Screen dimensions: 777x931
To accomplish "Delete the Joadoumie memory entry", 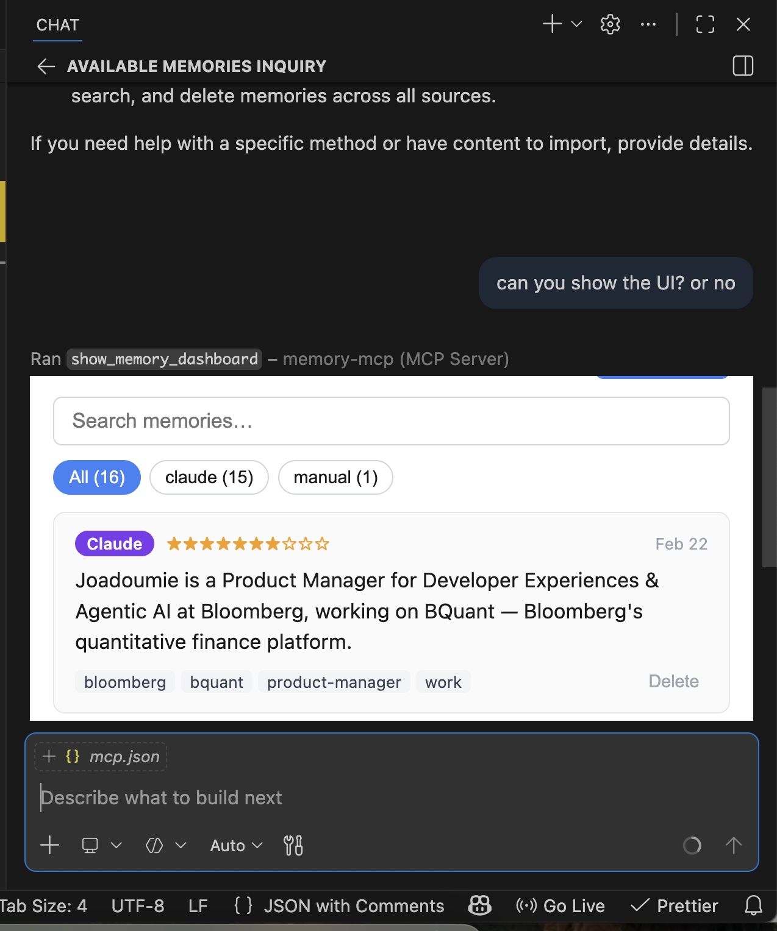I will (x=673, y=681).
